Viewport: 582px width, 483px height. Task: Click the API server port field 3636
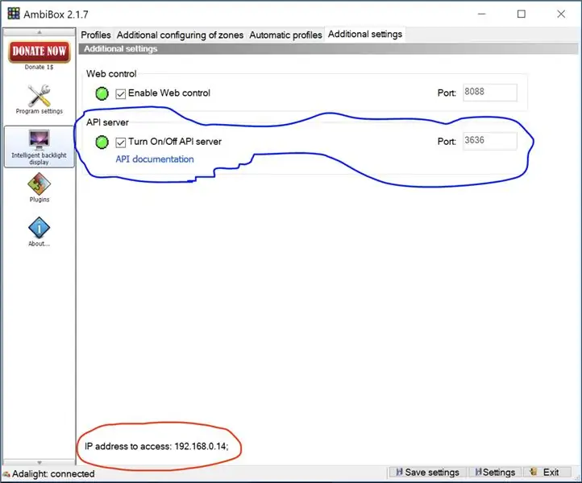(x=490, y=141)
